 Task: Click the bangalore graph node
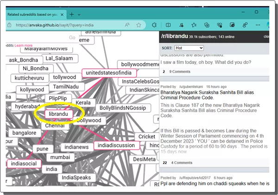pos(24,133)
